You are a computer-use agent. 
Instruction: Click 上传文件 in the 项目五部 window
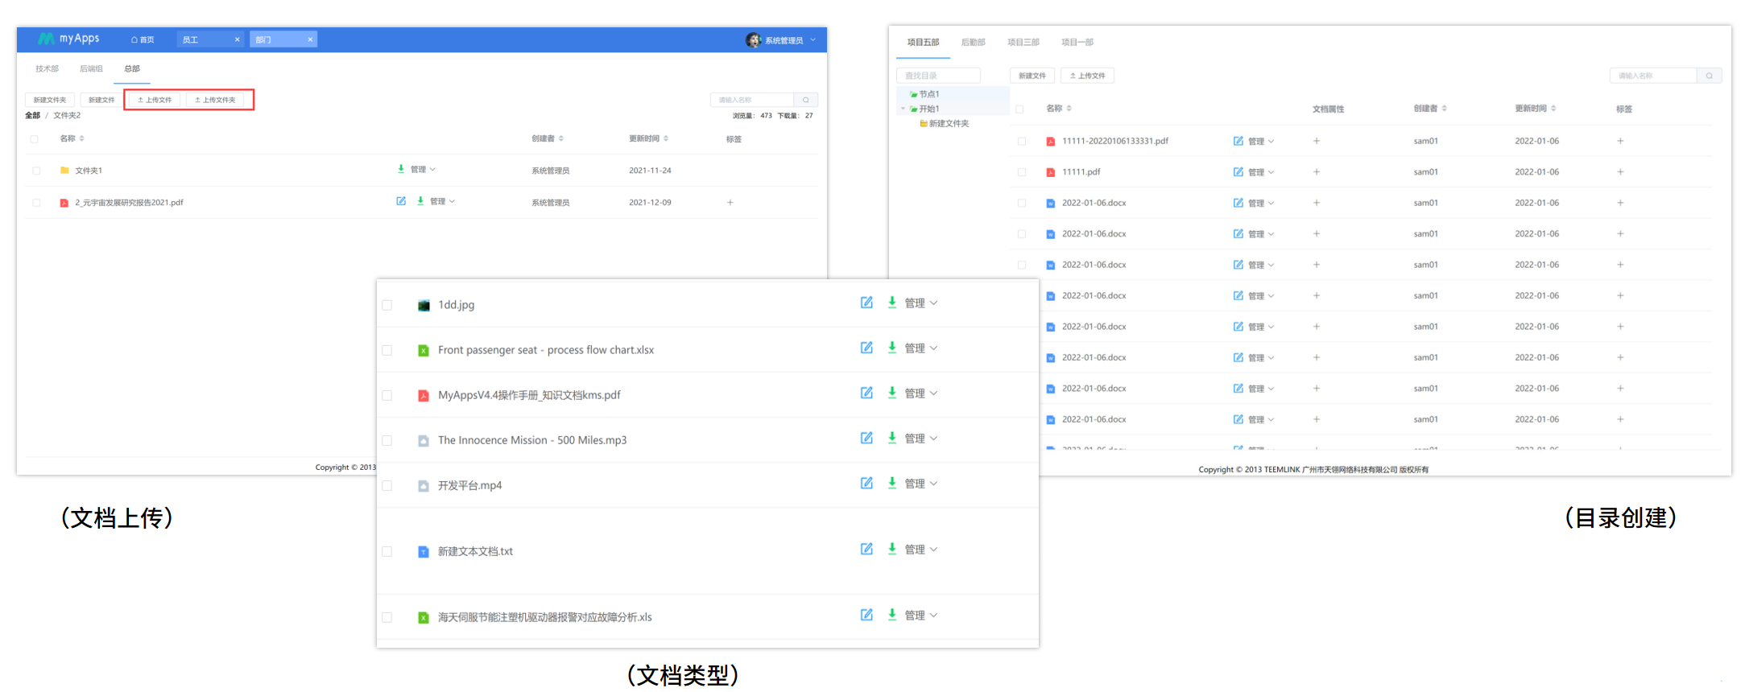[1087, 76]
